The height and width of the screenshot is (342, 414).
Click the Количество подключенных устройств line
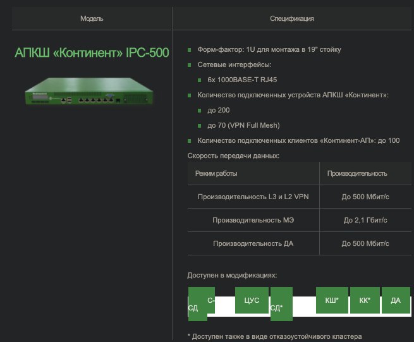point(293,95)
